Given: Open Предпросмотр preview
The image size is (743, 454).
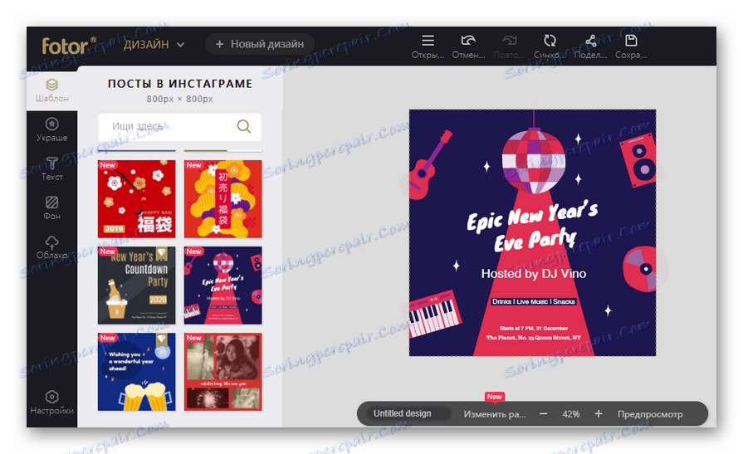Looking at the screenshot, I should (x=650, y=414).
